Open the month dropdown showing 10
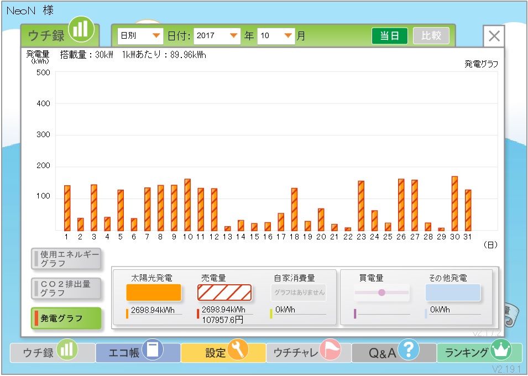The width and height of the screenshot is (528, 376). point(276,36)
